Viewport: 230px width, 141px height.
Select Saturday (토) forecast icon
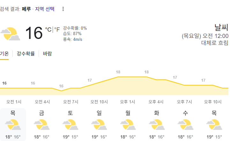[70, 124]
